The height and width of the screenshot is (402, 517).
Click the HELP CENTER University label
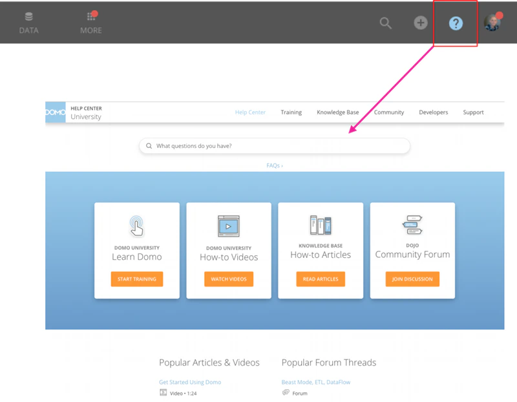tap(86, 113)
